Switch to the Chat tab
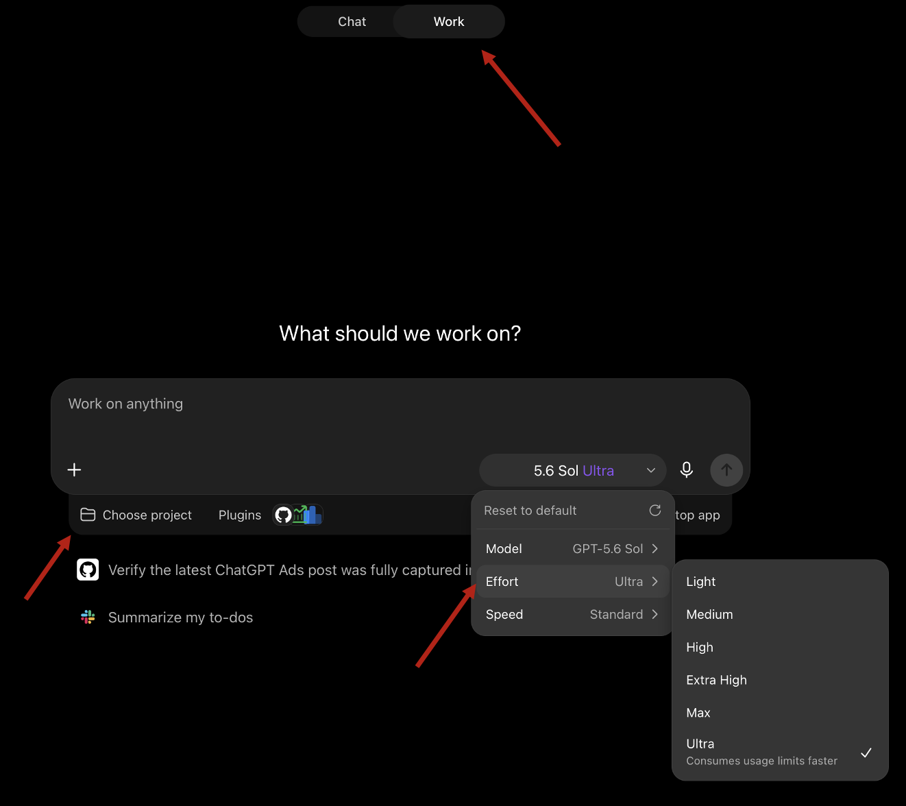The image size is (906, 806). pyautogui.click(x=352, y=22)
